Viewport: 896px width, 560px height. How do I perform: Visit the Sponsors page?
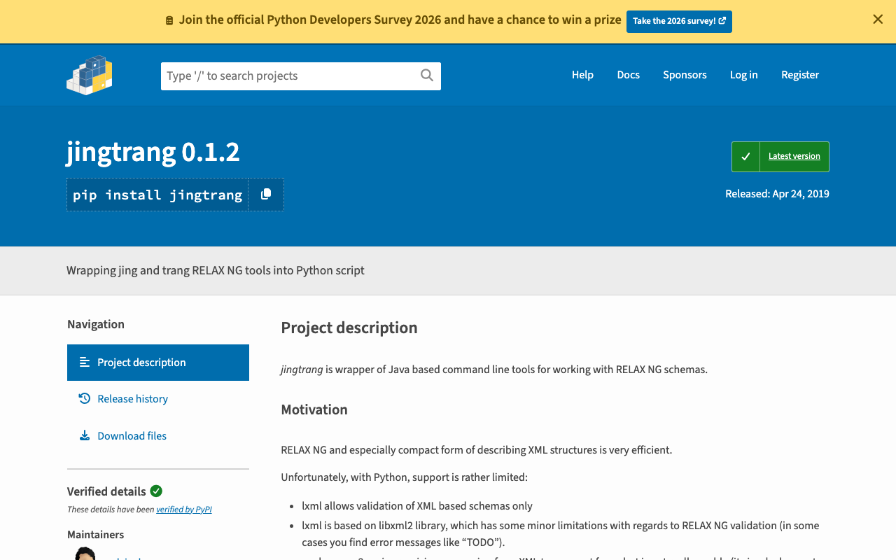[685, 75]
